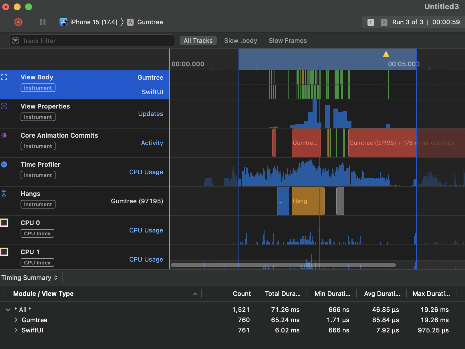Toggle the CPU 1 track square icon
465x349 pixels.
[4, 252]
